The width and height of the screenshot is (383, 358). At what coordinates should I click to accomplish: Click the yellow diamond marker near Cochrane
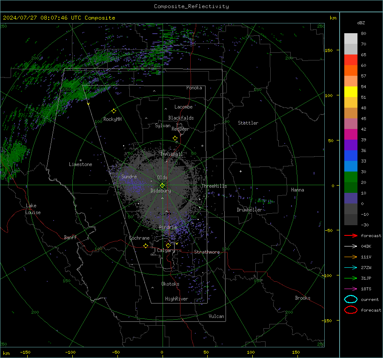pos(146,246)
